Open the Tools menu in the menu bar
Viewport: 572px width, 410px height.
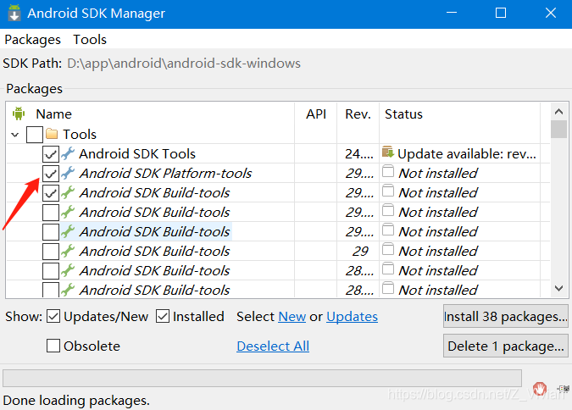click(x=90, y=40)
